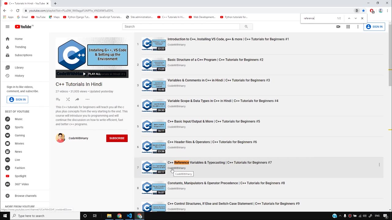Shuffle the playlist

[x=68, y=99]
